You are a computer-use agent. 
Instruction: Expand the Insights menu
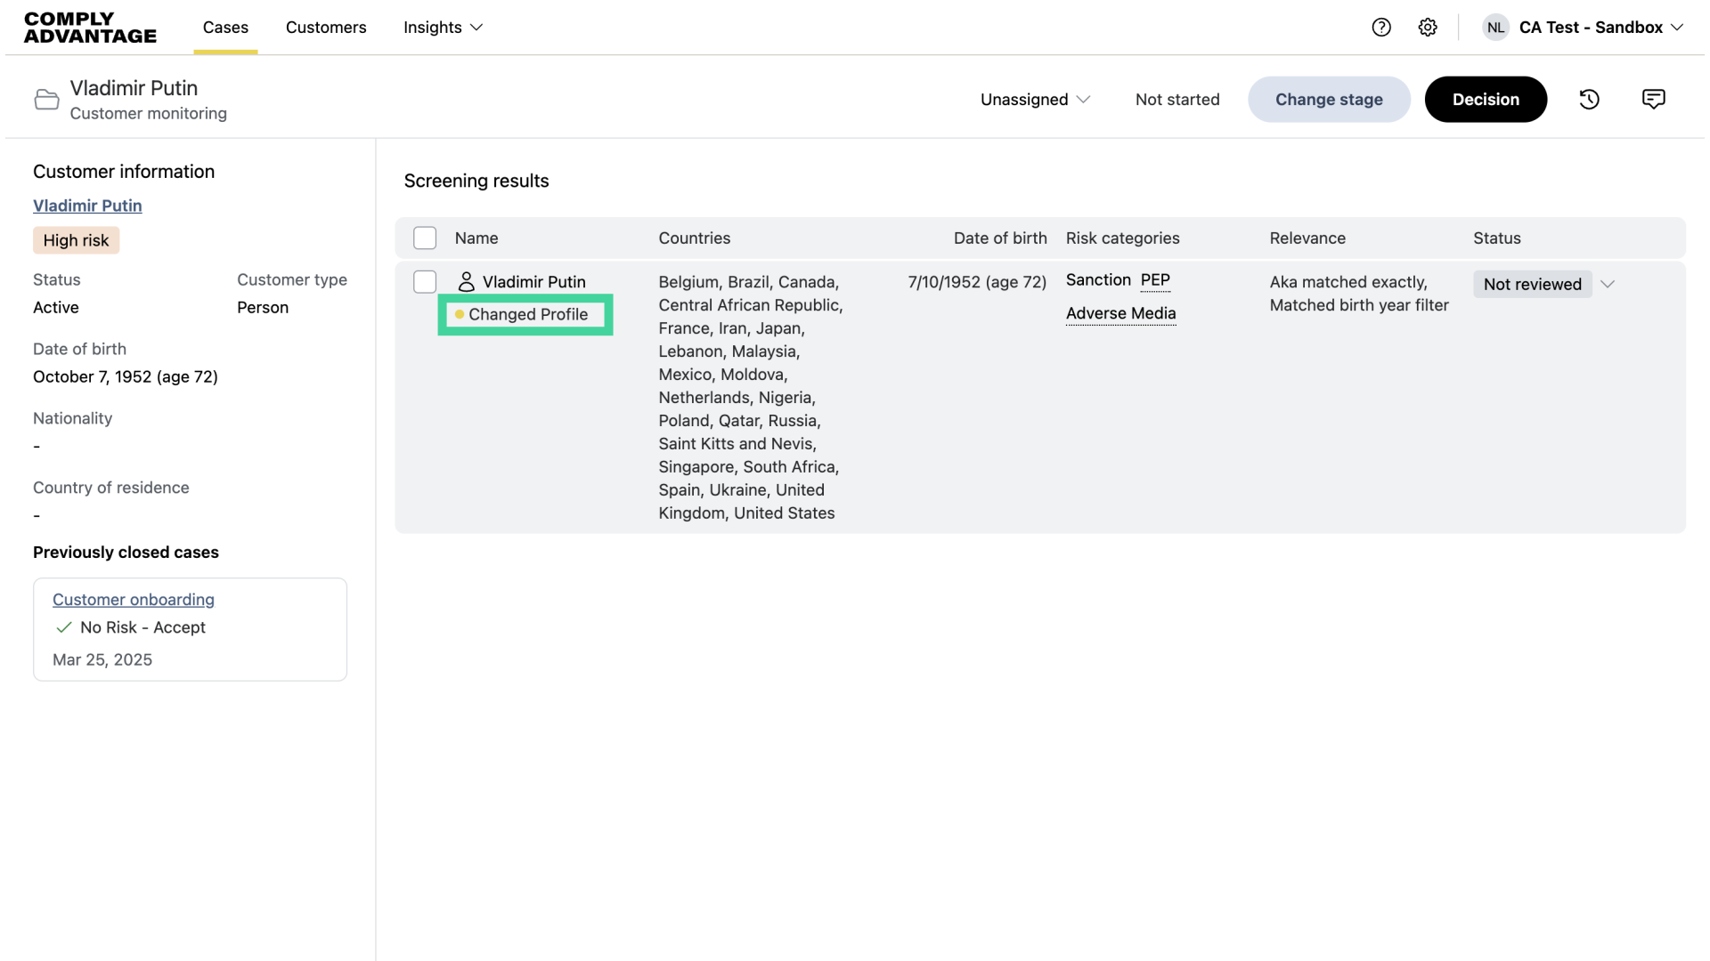coord(443,28)
